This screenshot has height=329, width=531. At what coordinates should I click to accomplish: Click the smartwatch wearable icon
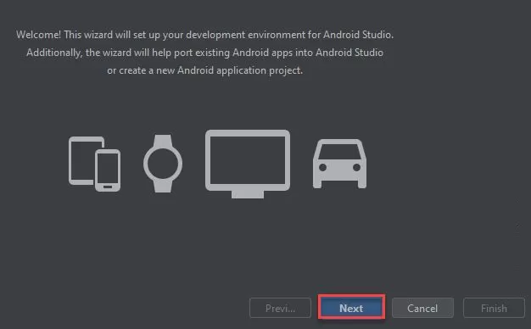point(163,164)
